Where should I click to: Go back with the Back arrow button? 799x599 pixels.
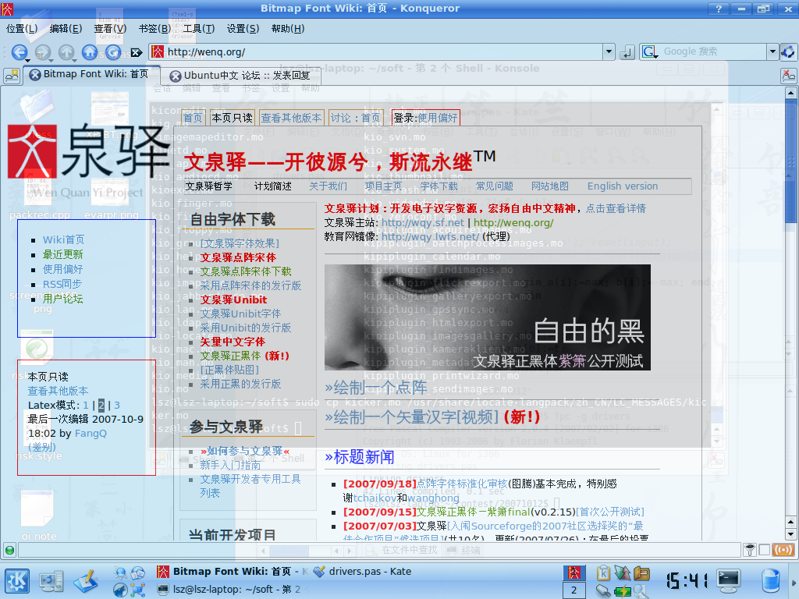pyautogui.click(x=19, y=51)
